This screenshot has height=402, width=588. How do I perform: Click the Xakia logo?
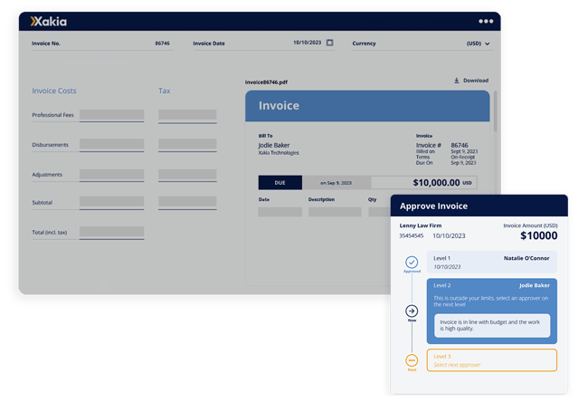coord(48,22)
